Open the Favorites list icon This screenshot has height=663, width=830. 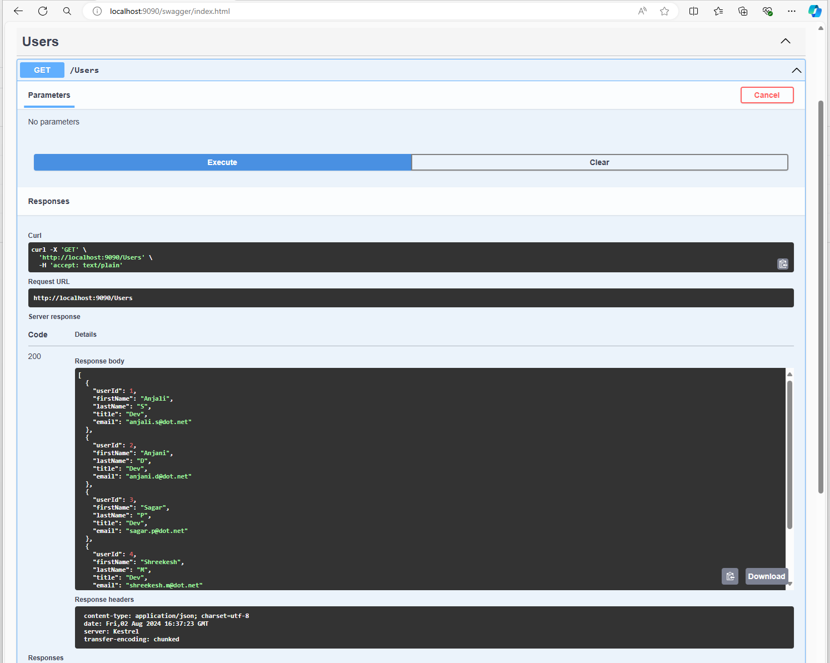718,11
